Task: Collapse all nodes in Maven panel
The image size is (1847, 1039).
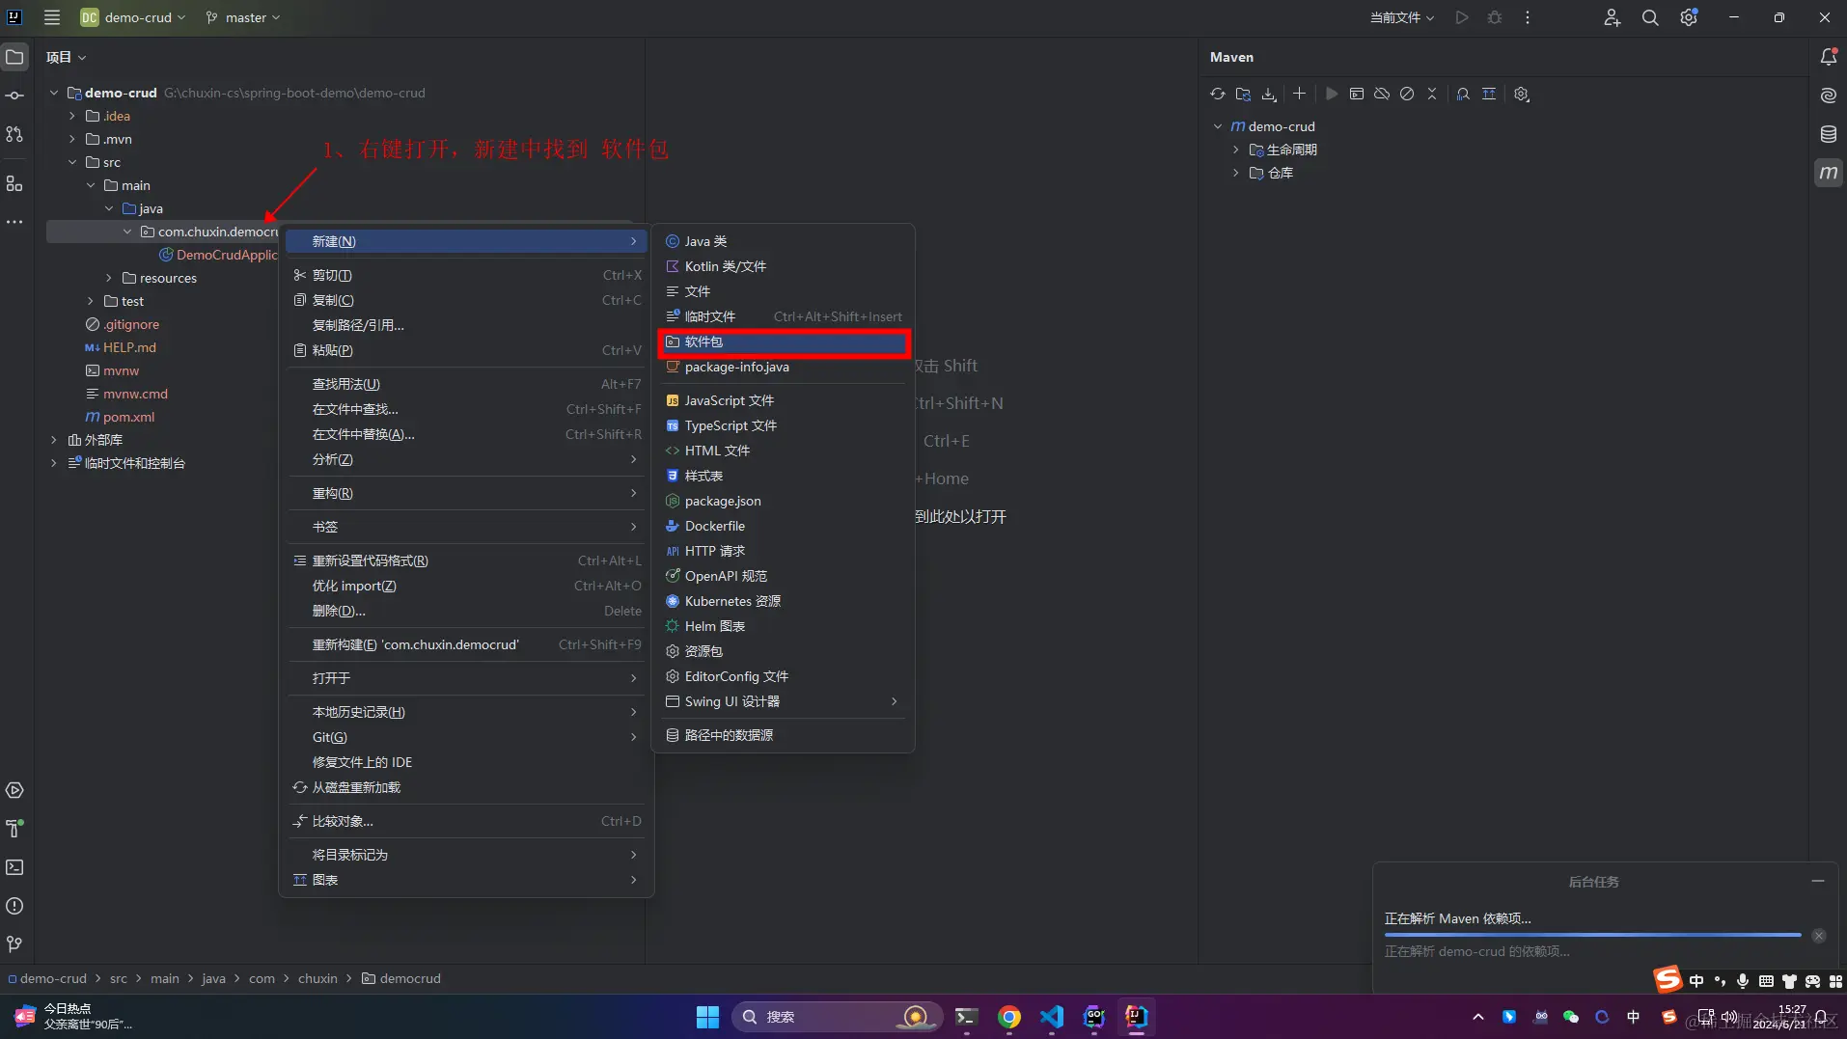Action: 1432,94
